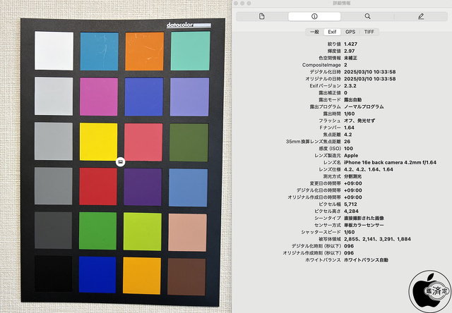Close the 詳細情報 inspector window
Image resolution: width=452 pixels, height=313 pixels.
(x=237, y=4)
